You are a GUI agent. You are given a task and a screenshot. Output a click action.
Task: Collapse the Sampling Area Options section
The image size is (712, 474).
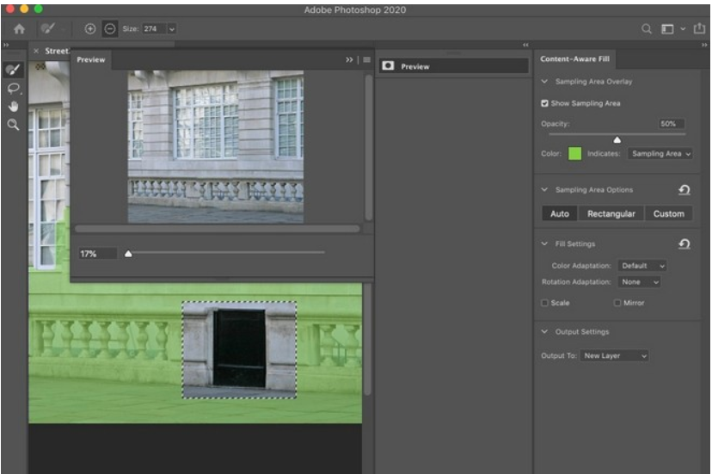544,189
